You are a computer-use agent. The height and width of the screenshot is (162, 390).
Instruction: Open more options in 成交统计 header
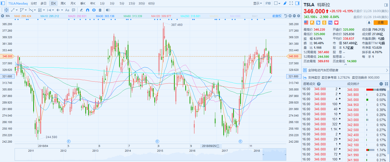tap(381, 84)
